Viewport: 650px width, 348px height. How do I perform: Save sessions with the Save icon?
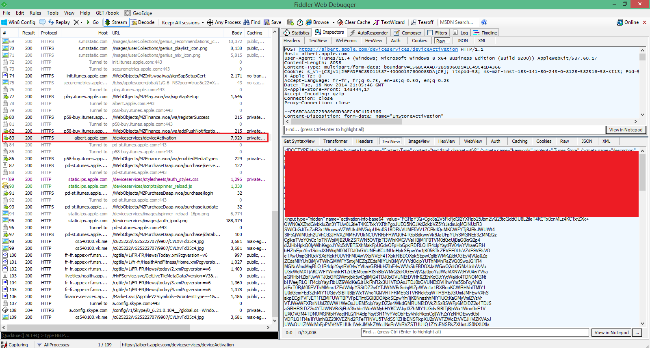pyautogui.click(x=273, y=22)
